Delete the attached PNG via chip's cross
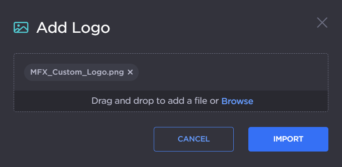The image size is (342, 167). [130, 72]
